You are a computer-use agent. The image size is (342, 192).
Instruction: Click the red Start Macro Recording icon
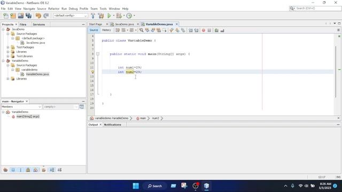204,30
